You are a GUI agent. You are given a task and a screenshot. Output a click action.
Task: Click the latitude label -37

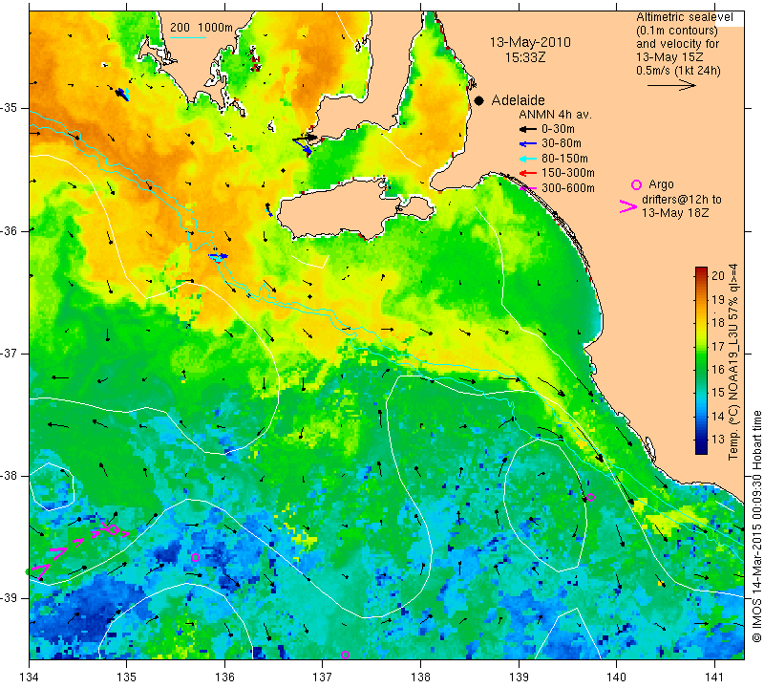click(11, 353)
